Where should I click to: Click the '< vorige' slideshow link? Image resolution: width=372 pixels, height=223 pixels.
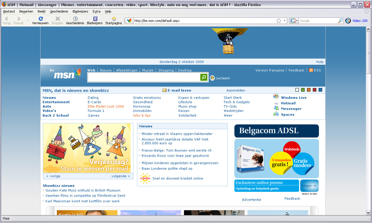coord(53,176)
